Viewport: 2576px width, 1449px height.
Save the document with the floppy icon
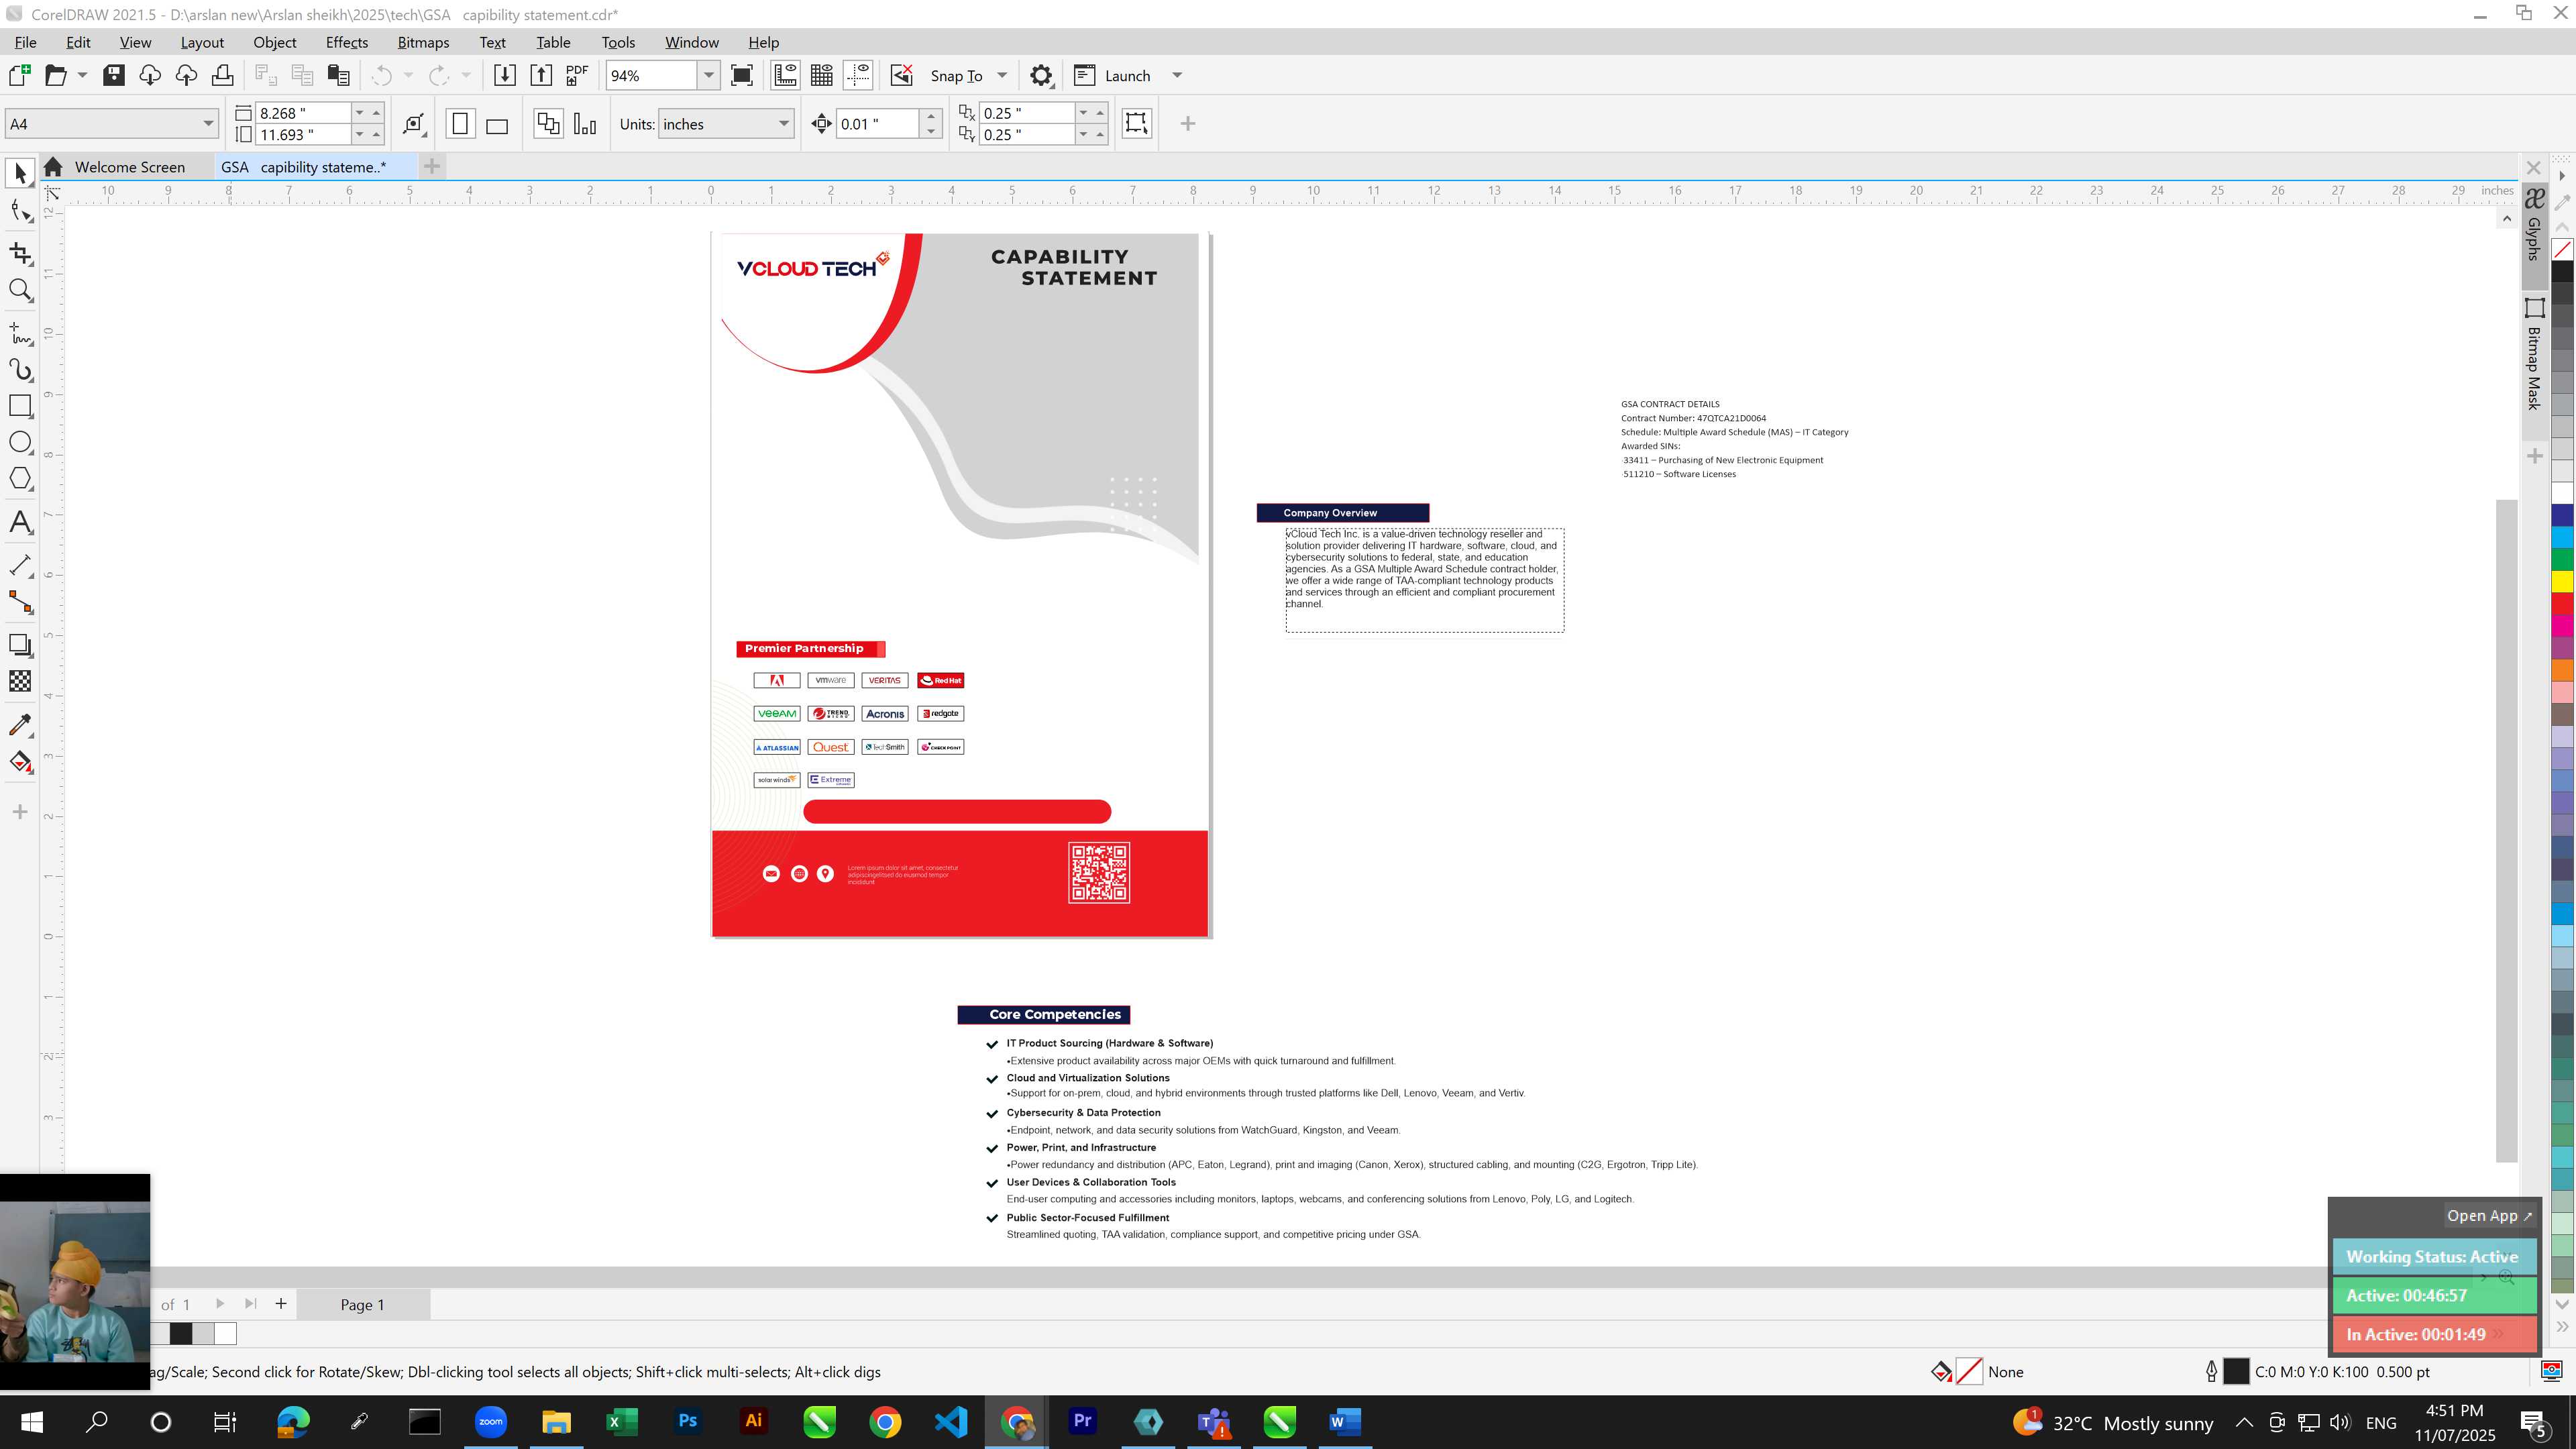pyautogui.click(x=114, y=75)
